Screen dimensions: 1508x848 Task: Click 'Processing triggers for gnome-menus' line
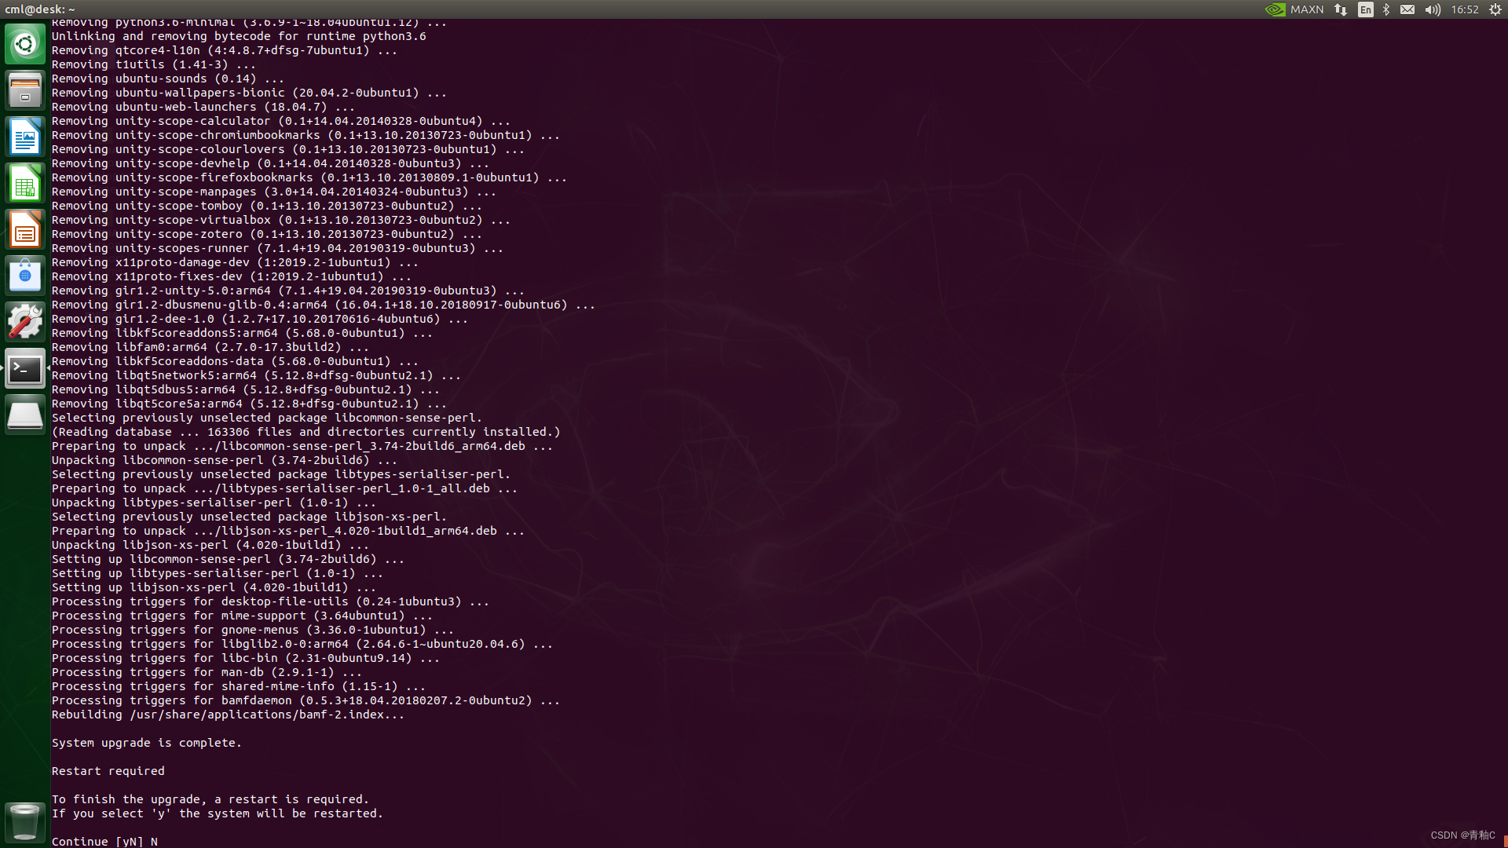tap(253, 630)
